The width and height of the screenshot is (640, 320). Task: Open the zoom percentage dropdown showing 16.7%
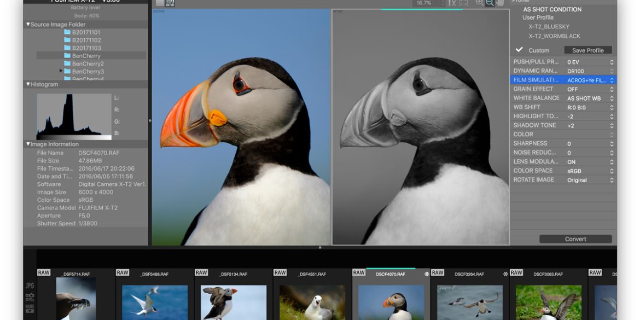(429, 3)
